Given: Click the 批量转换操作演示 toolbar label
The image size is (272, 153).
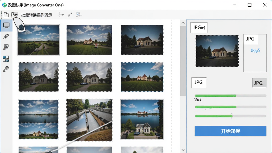Looking at the screenshot, I should coord(37,15).
